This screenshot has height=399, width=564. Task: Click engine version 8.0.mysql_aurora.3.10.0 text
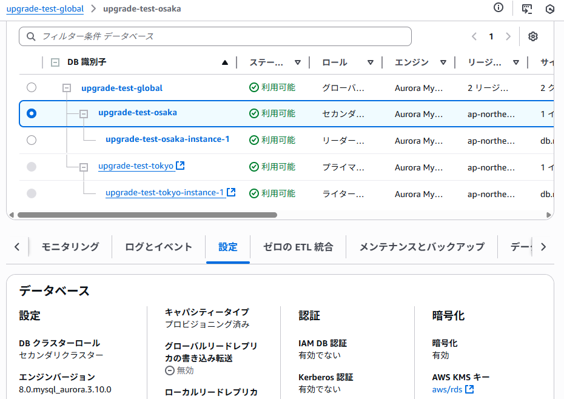point(65,389)
